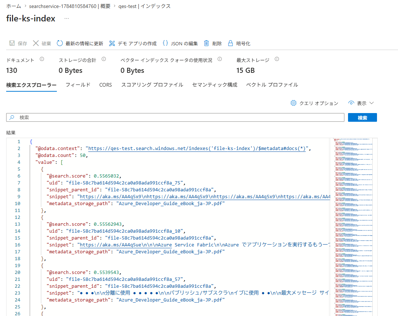The height and width of the screenshot is (316, 398).
Task: Click the JSON の編集 button label
Action: coord(184,44)
